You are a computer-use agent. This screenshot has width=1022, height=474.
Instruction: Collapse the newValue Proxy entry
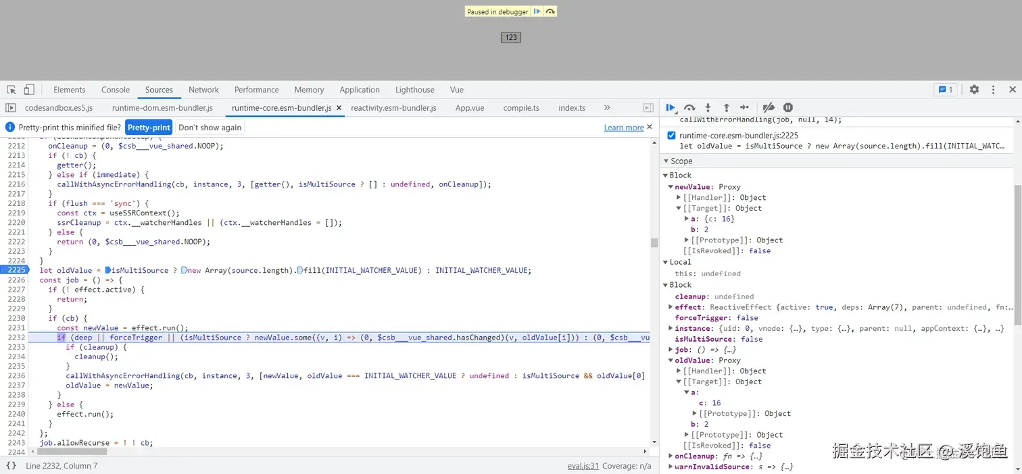point(671,187)
